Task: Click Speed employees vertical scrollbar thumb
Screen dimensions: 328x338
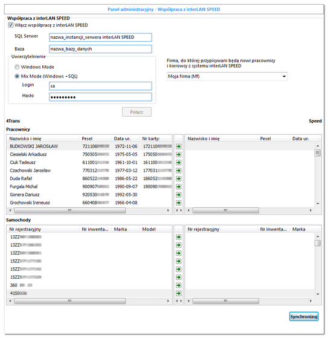Action: coord(318,153)
